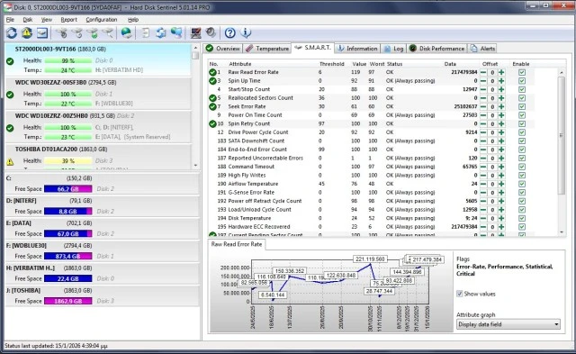Click the globe with disk toolbar icon
The width and height of the screenshot is (576, 354).
(126, 33)
